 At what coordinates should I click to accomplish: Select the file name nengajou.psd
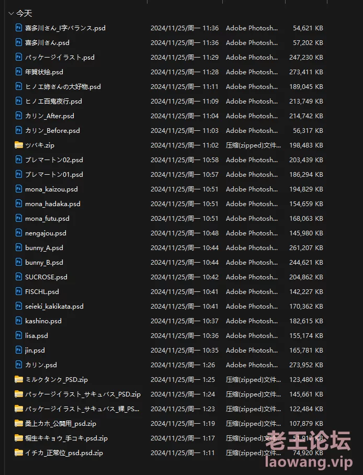click(46, 233)
